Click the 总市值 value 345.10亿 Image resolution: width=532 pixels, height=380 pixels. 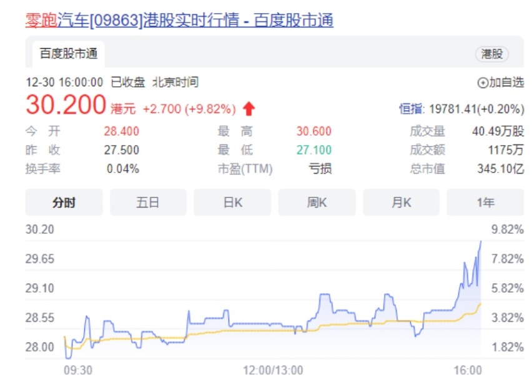coord(501,168)
